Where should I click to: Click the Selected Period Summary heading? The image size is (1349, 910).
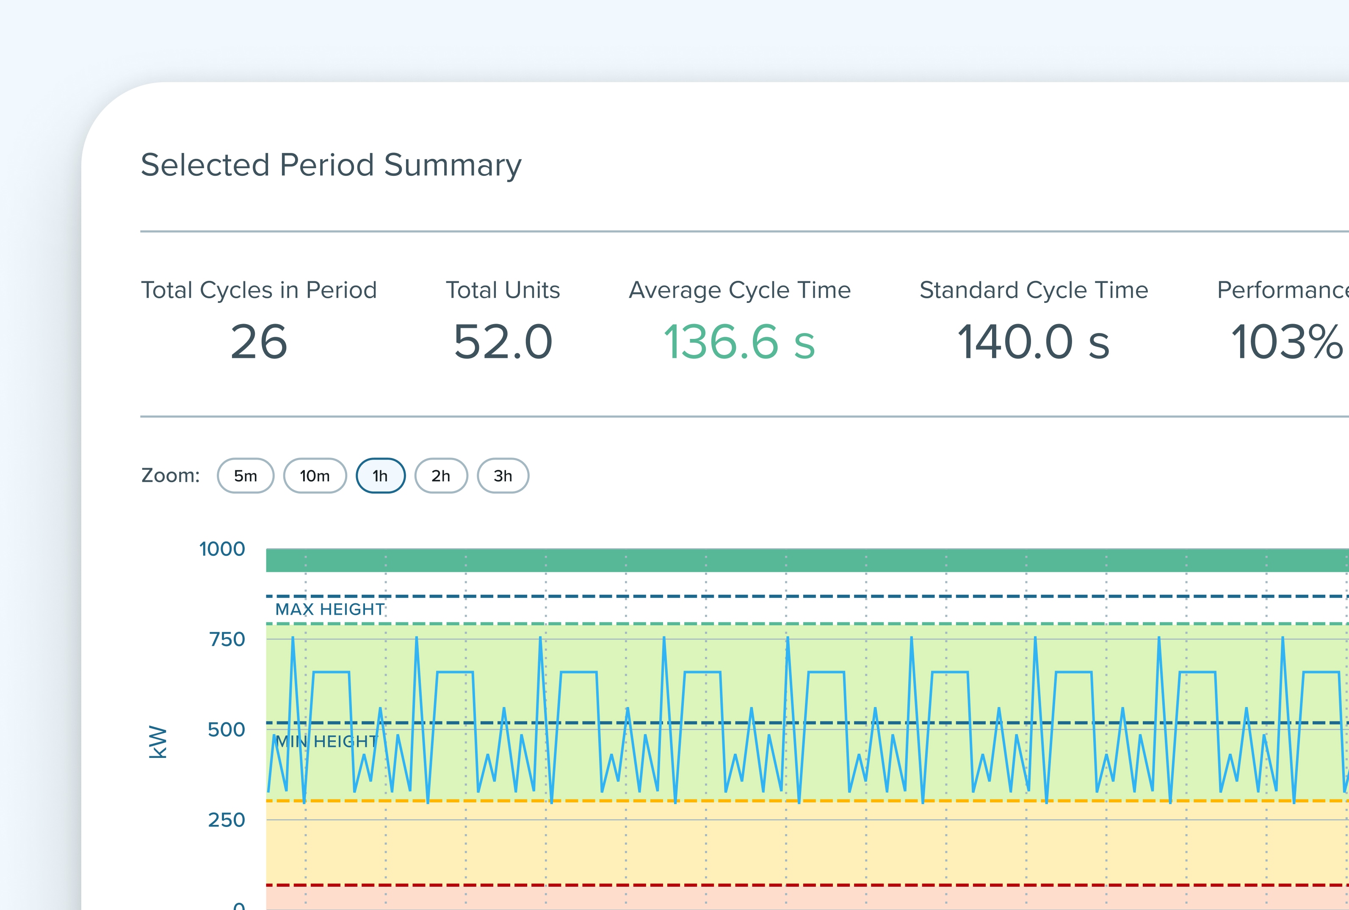pyautogui.click(x=331, y=165)
